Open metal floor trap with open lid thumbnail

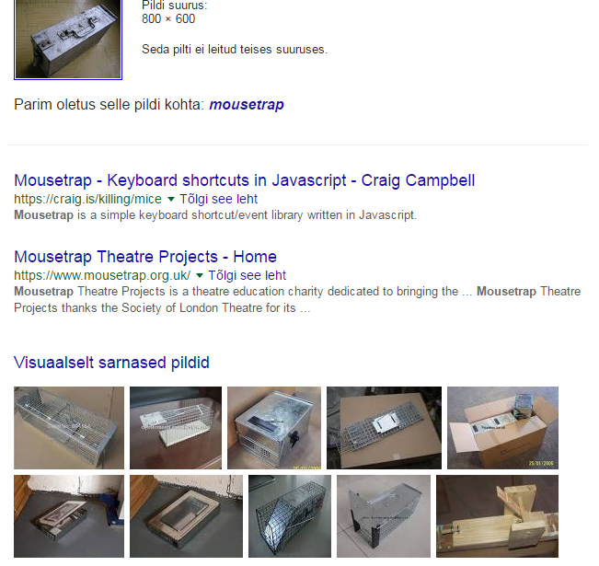(x=186, y=516)
